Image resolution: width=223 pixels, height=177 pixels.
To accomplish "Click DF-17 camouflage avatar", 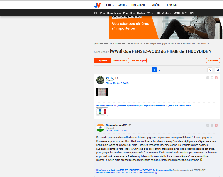I will click(x=100, y=80).
